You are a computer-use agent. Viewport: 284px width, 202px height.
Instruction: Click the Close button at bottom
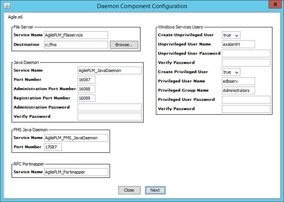coord(129,190)
